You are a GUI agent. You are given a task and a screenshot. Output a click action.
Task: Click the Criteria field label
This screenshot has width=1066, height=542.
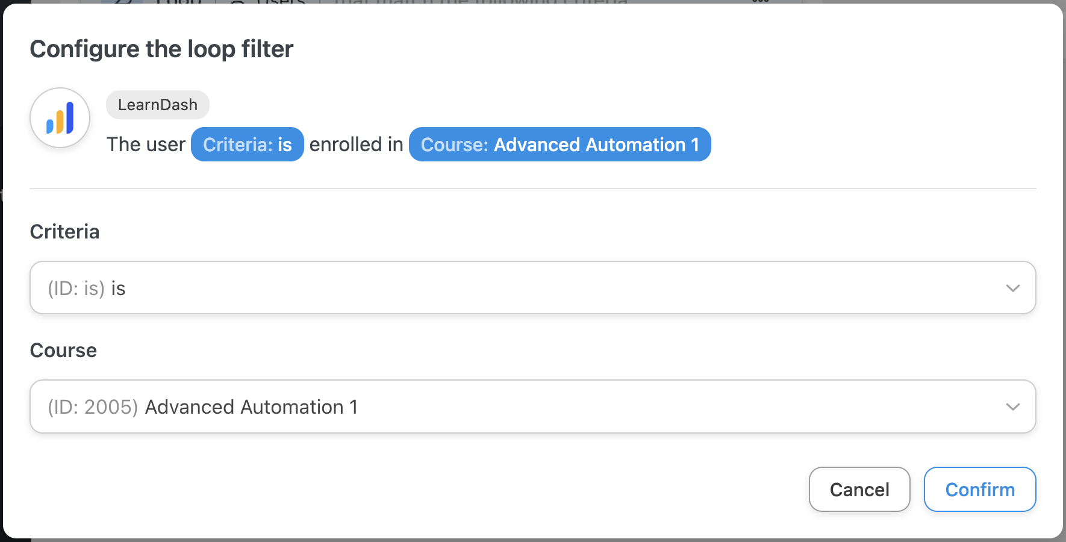click(64, 232)
